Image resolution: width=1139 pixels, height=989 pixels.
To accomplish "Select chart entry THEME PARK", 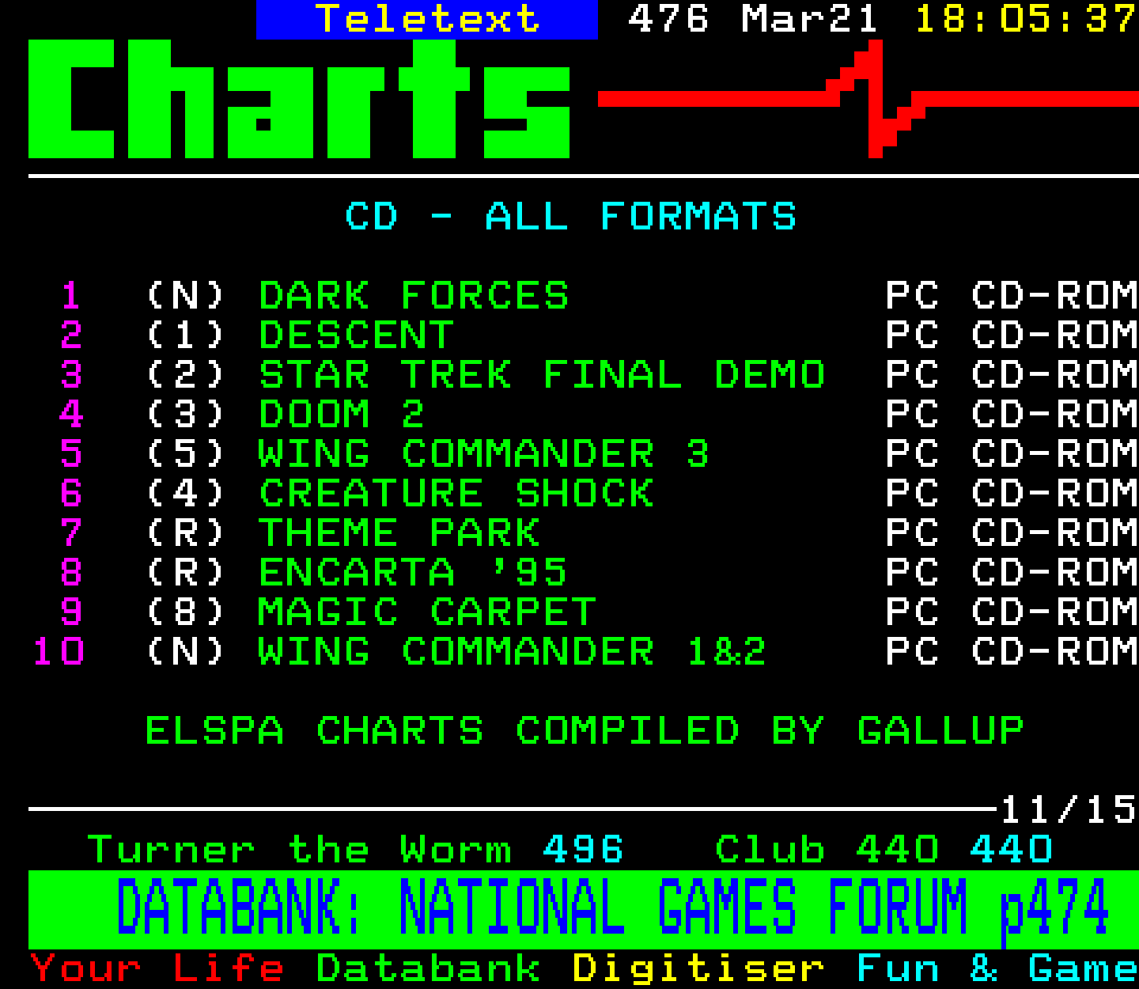I will tap(399, 533).
